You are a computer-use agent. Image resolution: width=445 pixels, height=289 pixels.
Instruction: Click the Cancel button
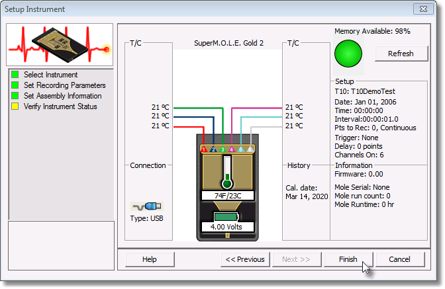click(x=400, y=259)
